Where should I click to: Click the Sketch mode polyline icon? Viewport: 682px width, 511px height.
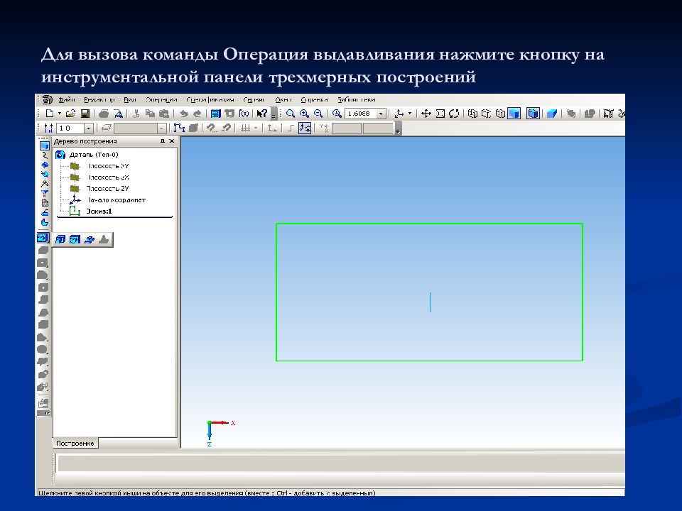point(179,128)
